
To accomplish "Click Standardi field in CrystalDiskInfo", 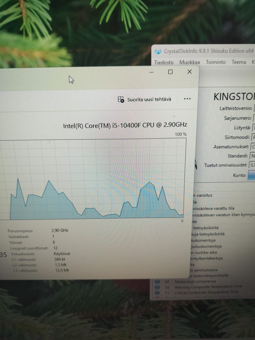I will click(253, 156).
